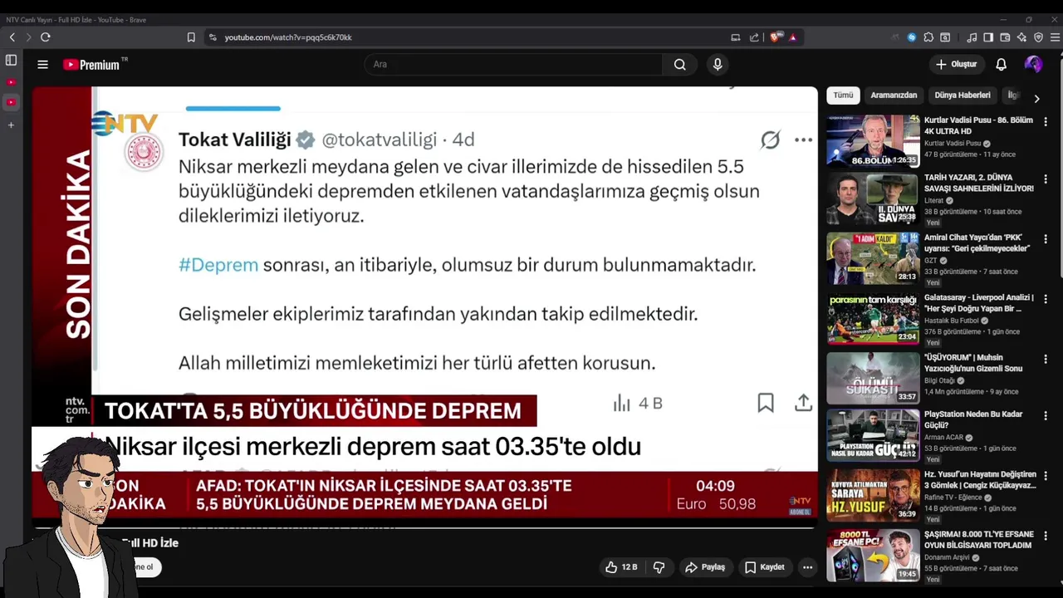The image size is (1063, 598).
Task: Open options for Amiral Cihat Yaycı video
Action: pos(1046,239)
